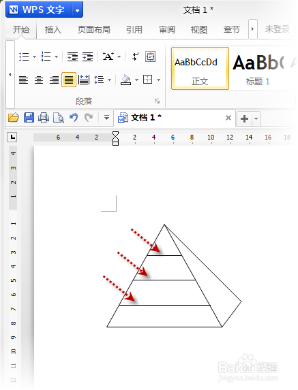
Task: Undo the last action
Action: (74, 117)
